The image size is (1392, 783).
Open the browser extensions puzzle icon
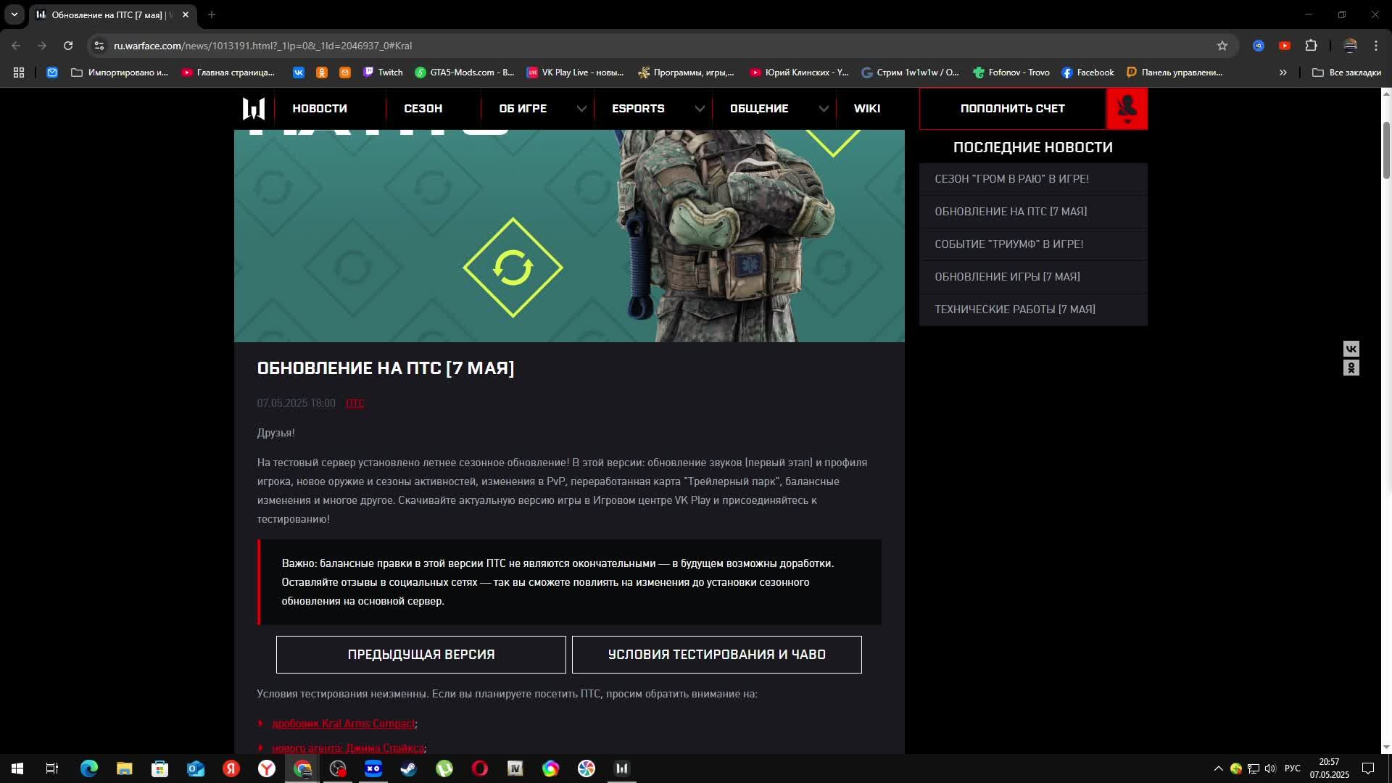[1311, 46]
